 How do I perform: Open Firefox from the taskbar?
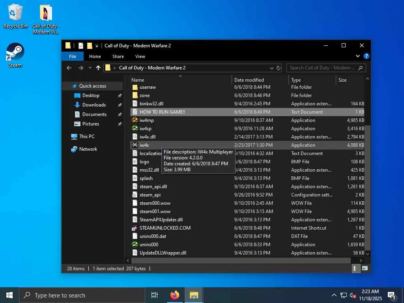(175, 295)
